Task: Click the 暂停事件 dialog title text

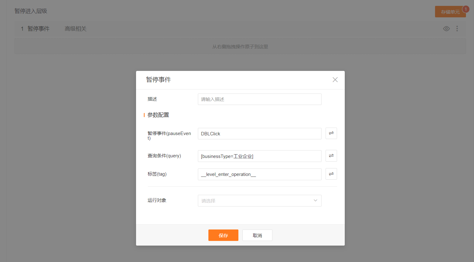Action: (x=158, y=80)
